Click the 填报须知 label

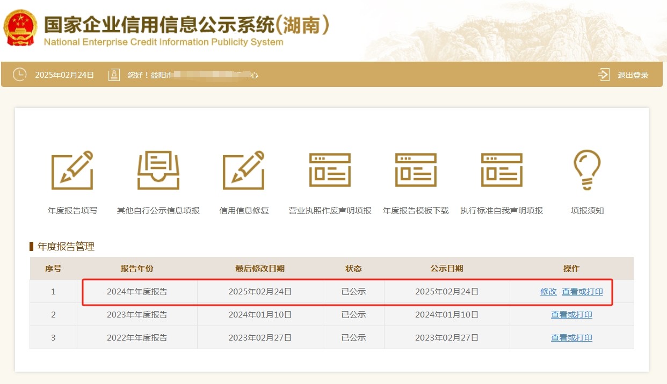coord(587,211)
